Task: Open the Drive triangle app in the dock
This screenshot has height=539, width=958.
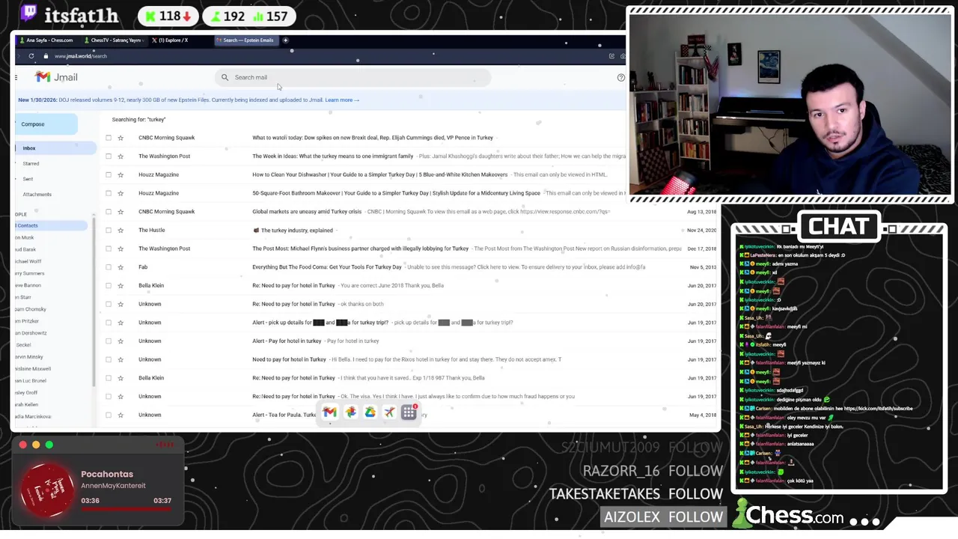Action: tap(370, 412)
